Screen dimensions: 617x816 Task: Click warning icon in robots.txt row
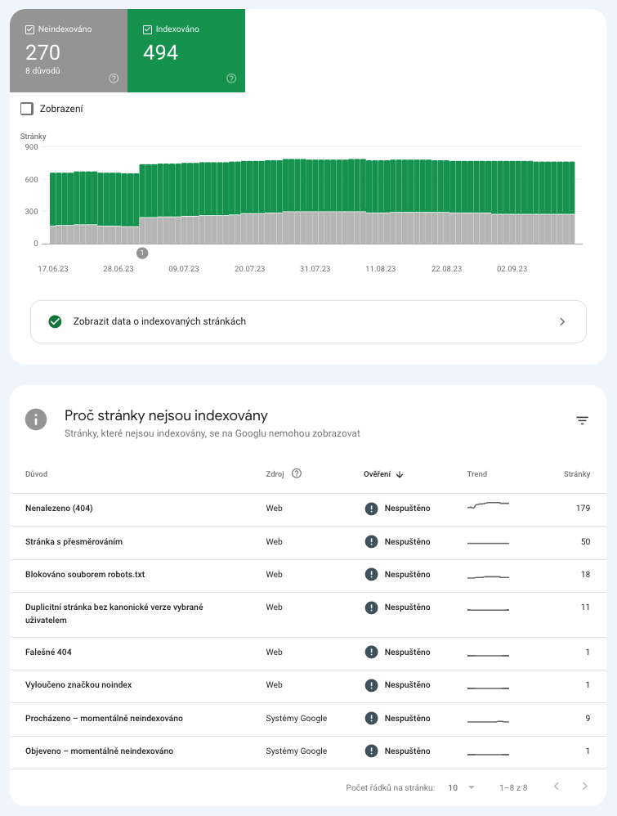click(x=371, y=575)
